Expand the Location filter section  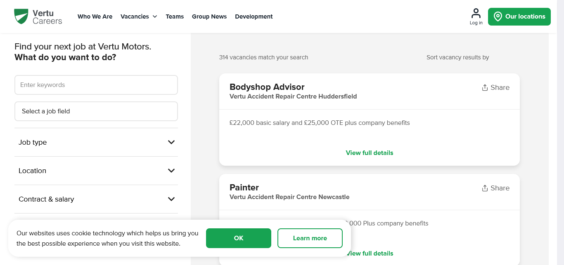(171, 171)
